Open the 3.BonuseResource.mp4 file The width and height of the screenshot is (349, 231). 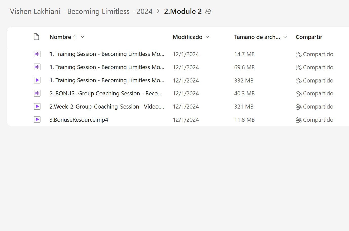(x=79, y=120)
